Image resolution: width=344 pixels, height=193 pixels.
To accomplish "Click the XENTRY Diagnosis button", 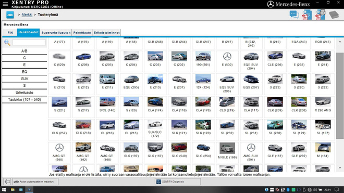I will point(178,182).
